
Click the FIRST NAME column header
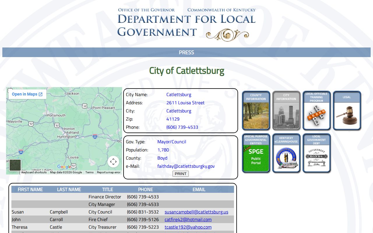(30, 189)
